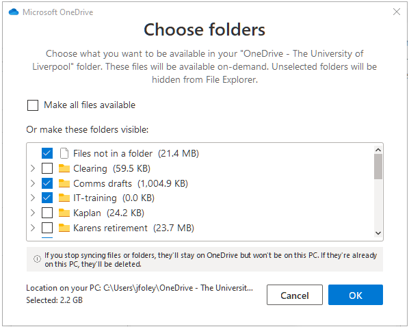Click the 'Location on your PC' path text
This screenshot has height=329, width=409.
tap(140, 288)
